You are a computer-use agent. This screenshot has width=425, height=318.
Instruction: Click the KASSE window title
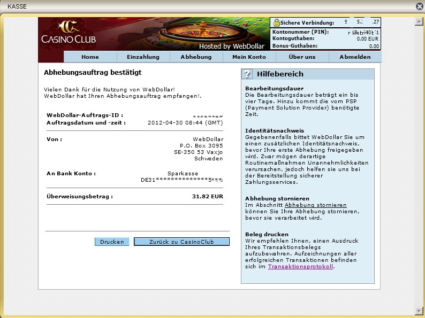click(x=17, y=6)
